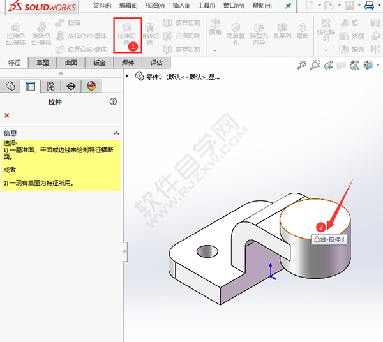Image resolution: width=383 pixels, height=342 pixels.
Task: Expand the 圆角 fillet dropdown arrow
Action: coord(215,50)
